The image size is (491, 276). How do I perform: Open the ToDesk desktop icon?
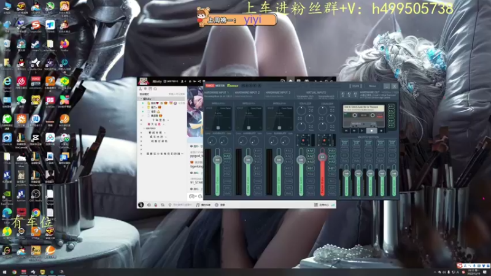point(50,25)
